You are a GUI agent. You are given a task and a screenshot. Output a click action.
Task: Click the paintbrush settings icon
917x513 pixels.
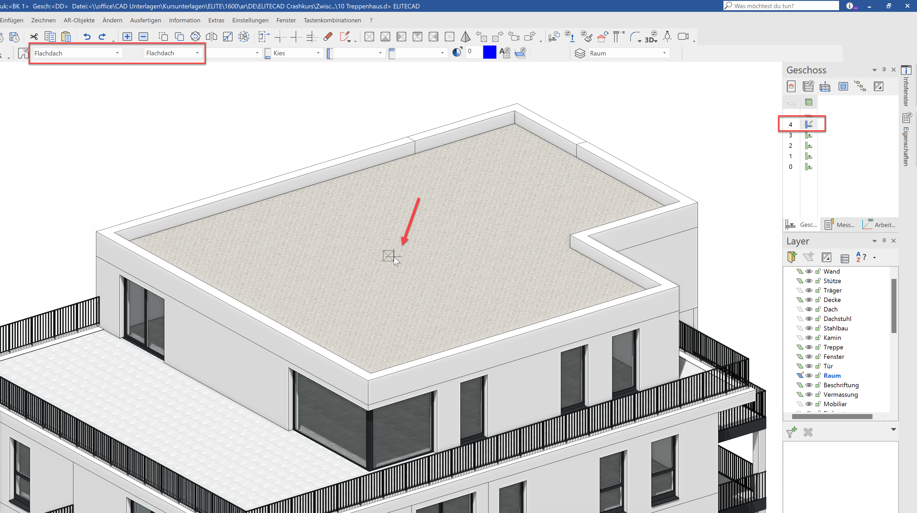[x=586, y=37]
